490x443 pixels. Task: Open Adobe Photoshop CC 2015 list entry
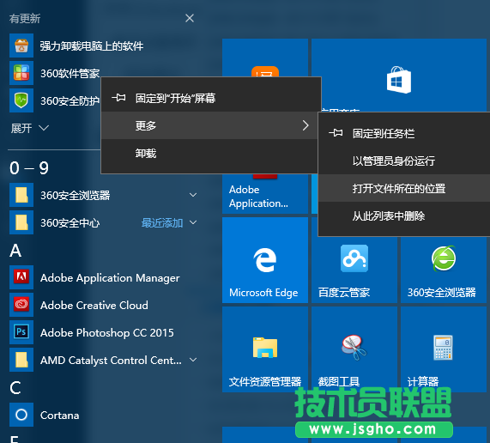point(107,332)
